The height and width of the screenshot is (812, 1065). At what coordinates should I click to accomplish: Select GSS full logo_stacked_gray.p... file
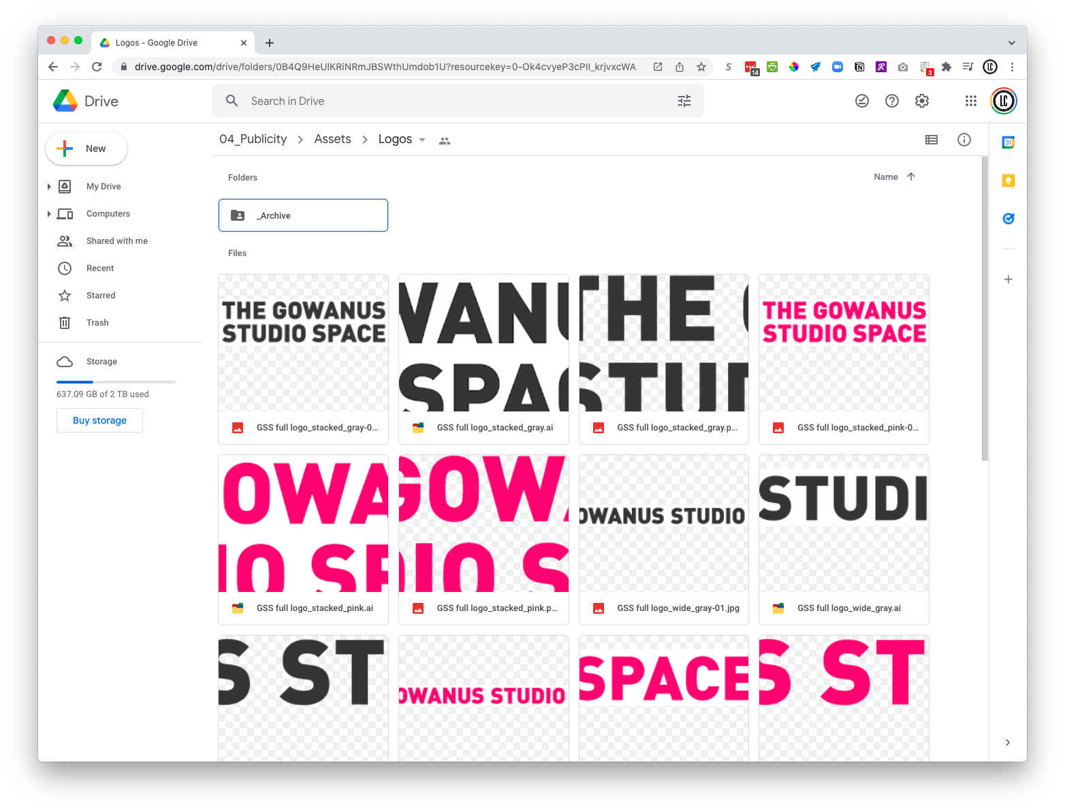point(664,359)
